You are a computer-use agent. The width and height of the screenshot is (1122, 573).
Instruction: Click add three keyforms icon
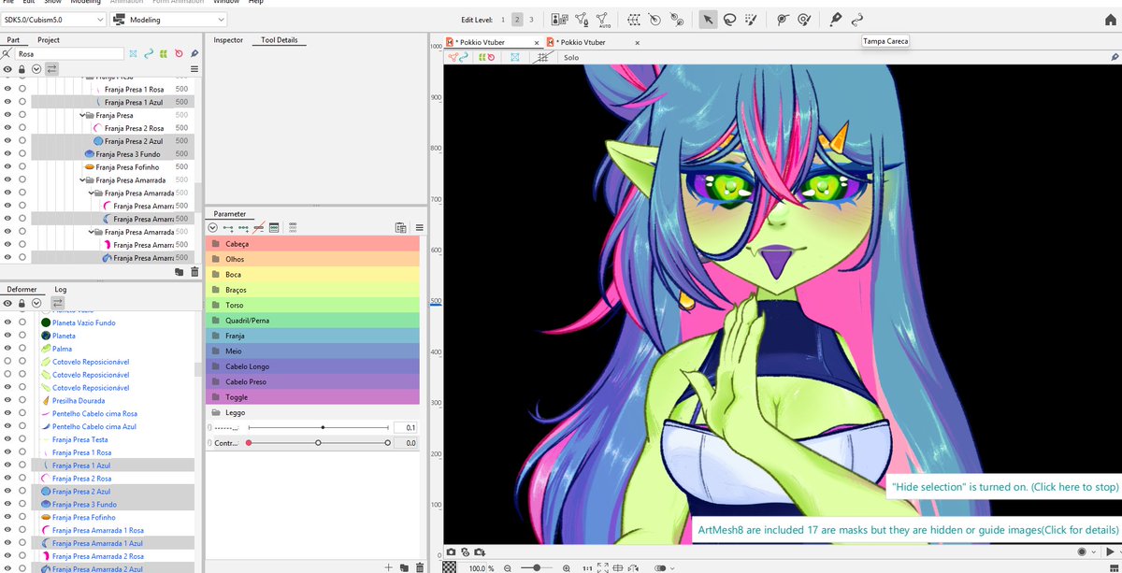[x=244, y=227]
